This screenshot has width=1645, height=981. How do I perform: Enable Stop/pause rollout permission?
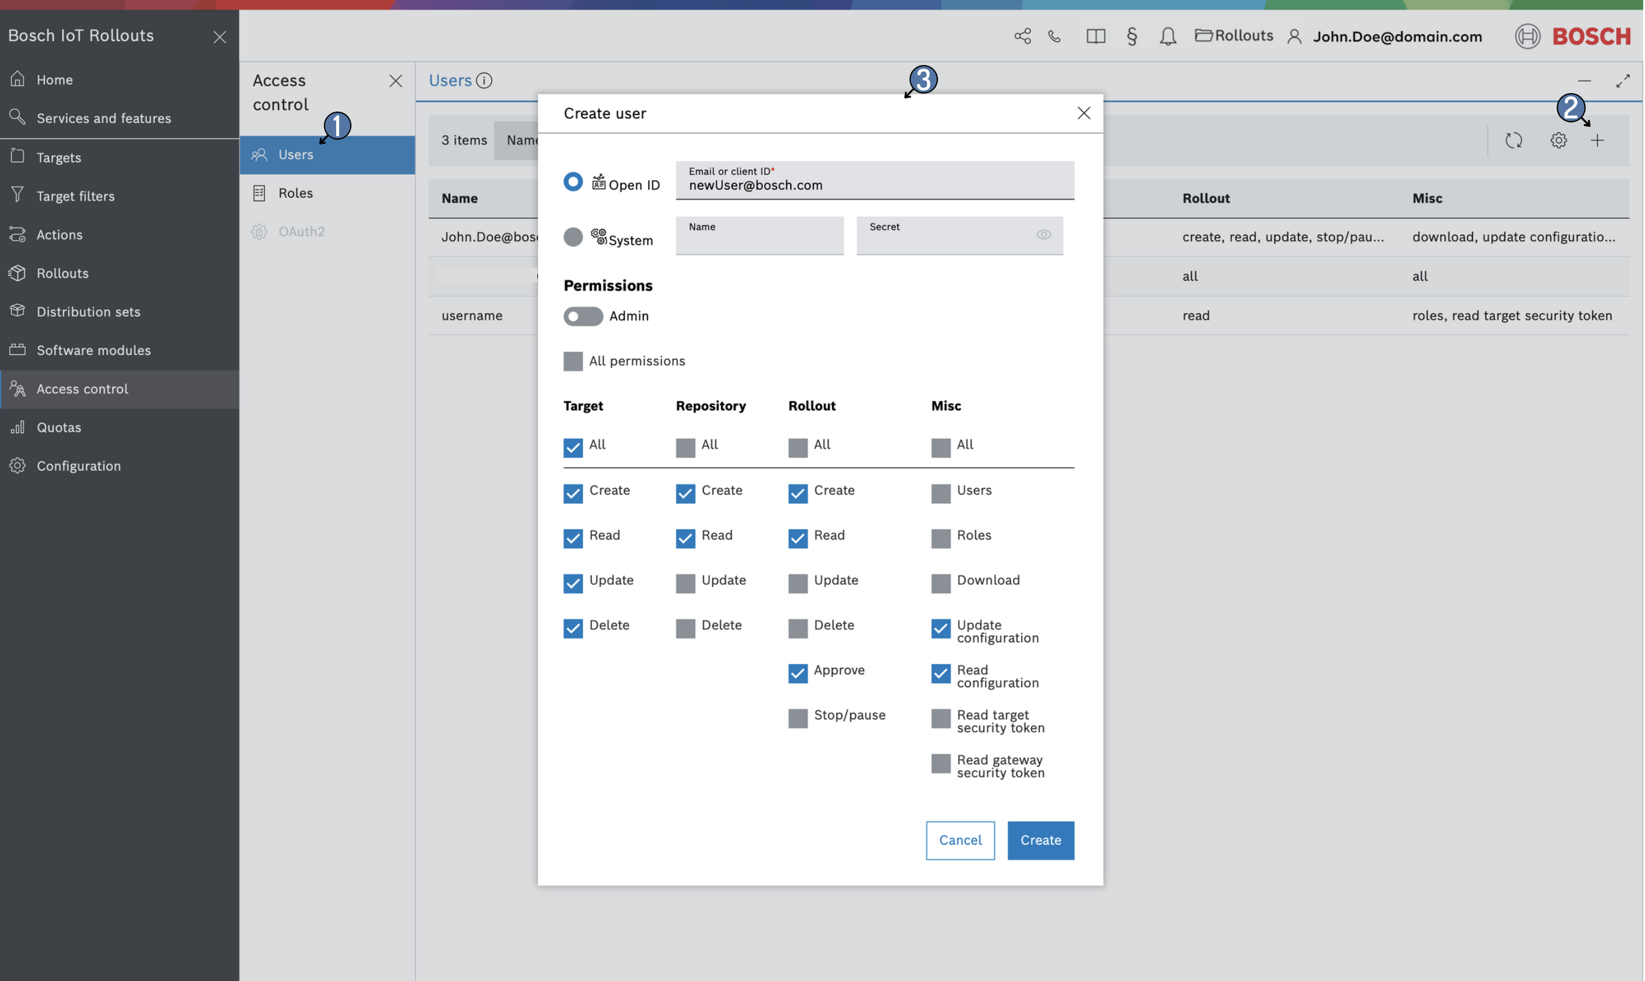click(797, 718)
